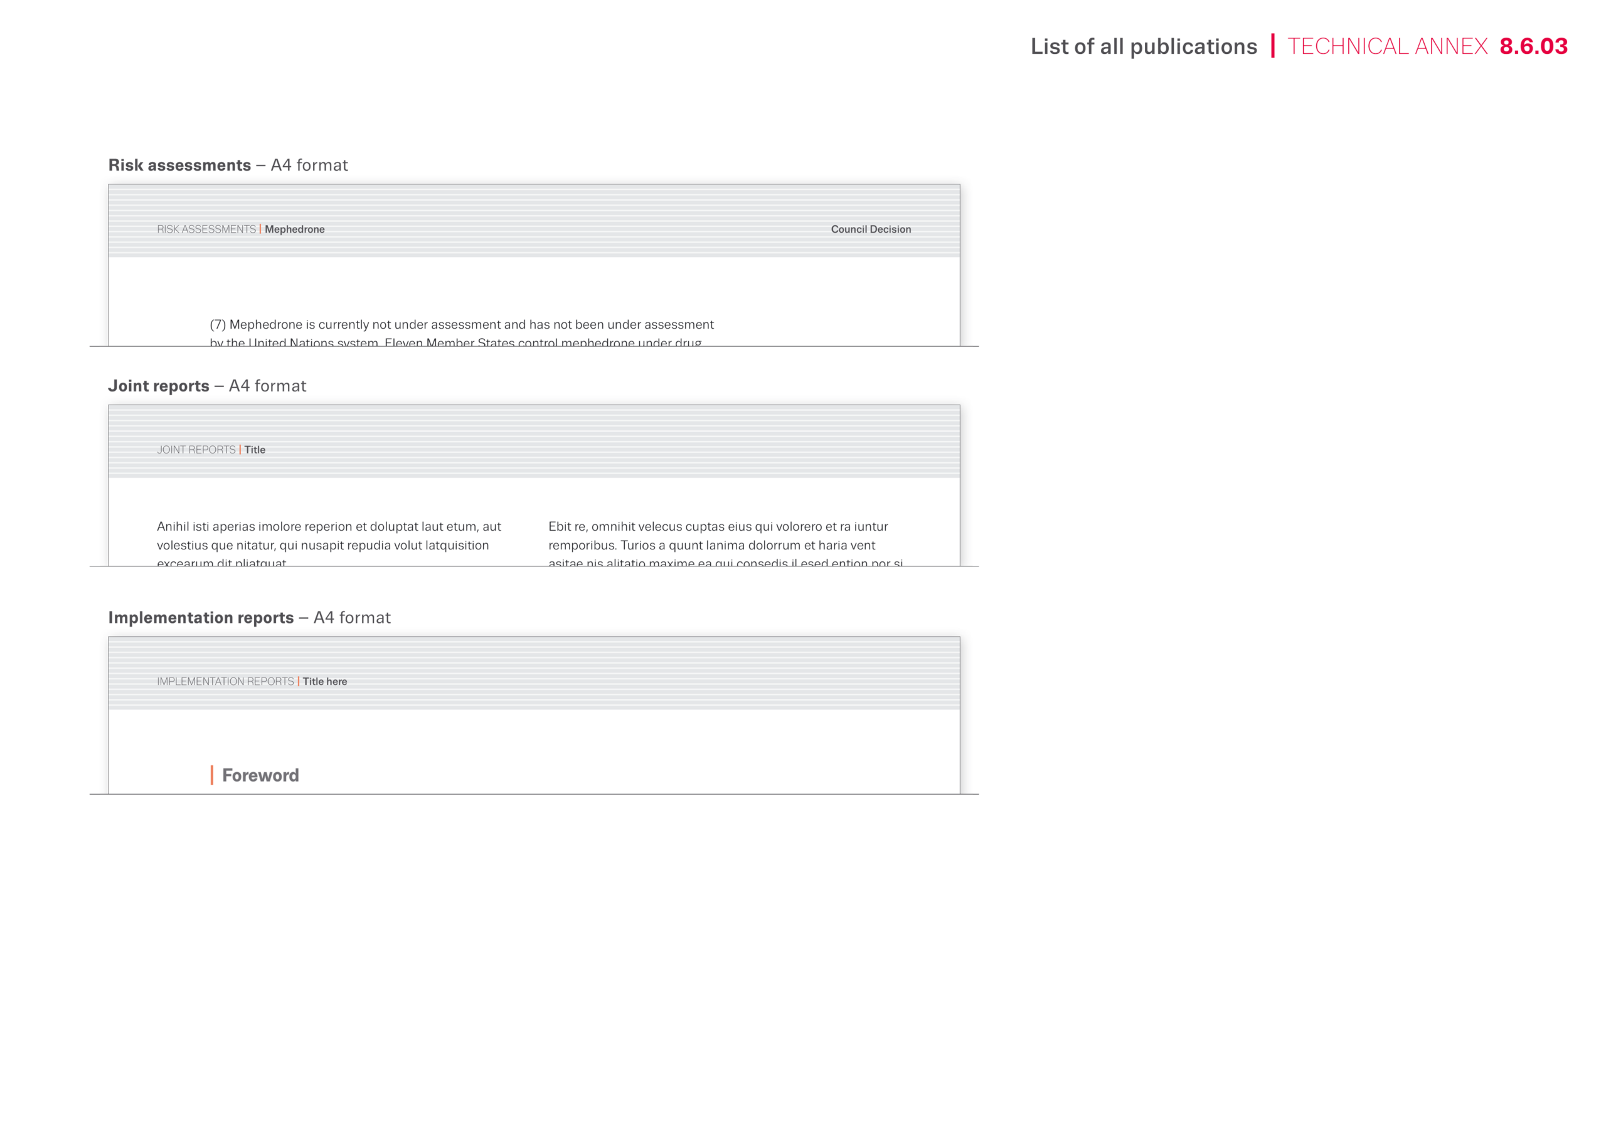Select the "Title" text in Joint reports header
This screenshot has height=1136, width=1606.
pyautogui.click(x=255, y=450)
